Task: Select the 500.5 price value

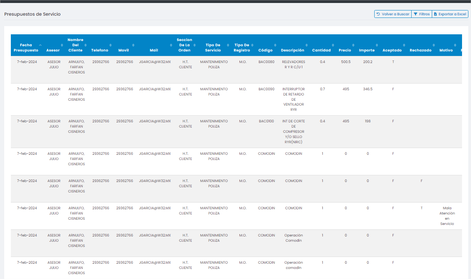Action: [345, 62]
